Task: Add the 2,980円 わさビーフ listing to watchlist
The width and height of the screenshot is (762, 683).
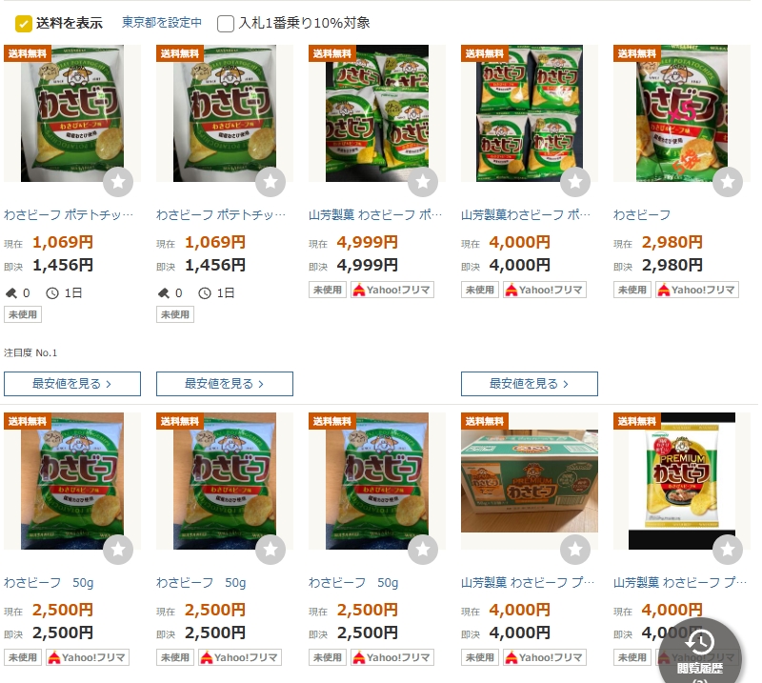Action: click(728, 182)
